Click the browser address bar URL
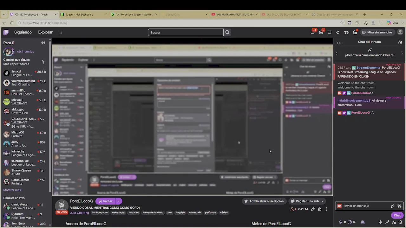Screen dimensions: 406x228 pos(45,23)
